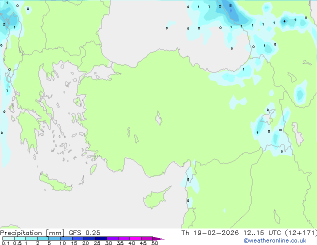Click the "25" legend scale label
Screen dimensions: 317x245
(97, 243)
